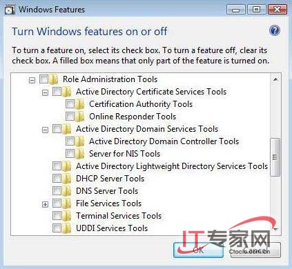
Task: Select the UDDI Services Tools label
Action: coord(112,228)
